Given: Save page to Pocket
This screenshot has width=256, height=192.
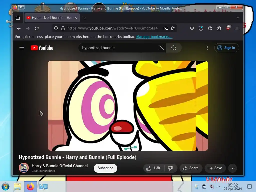Looking at the screenshot, I should [x=192, y=28].
